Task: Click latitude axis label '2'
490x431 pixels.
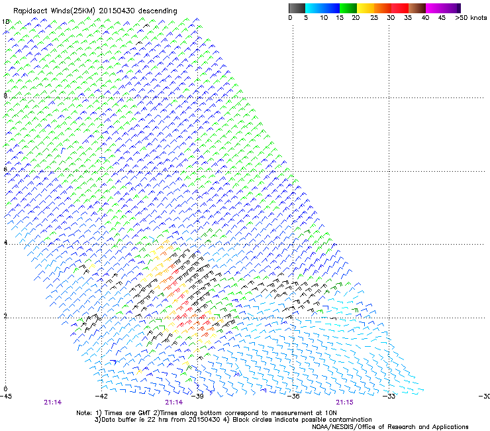Action: [5, 316]
